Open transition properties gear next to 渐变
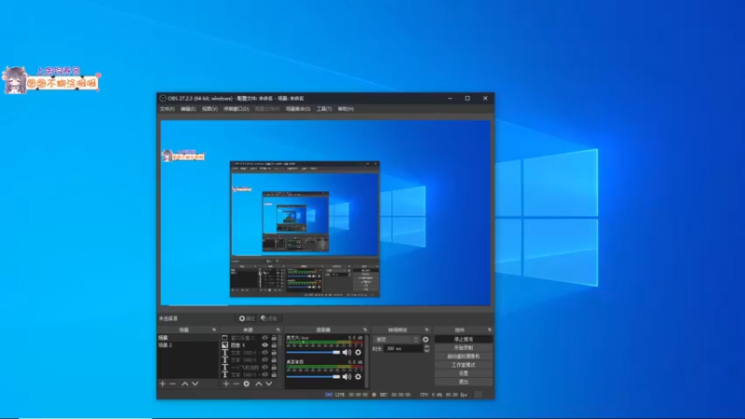 click(426, 339)
